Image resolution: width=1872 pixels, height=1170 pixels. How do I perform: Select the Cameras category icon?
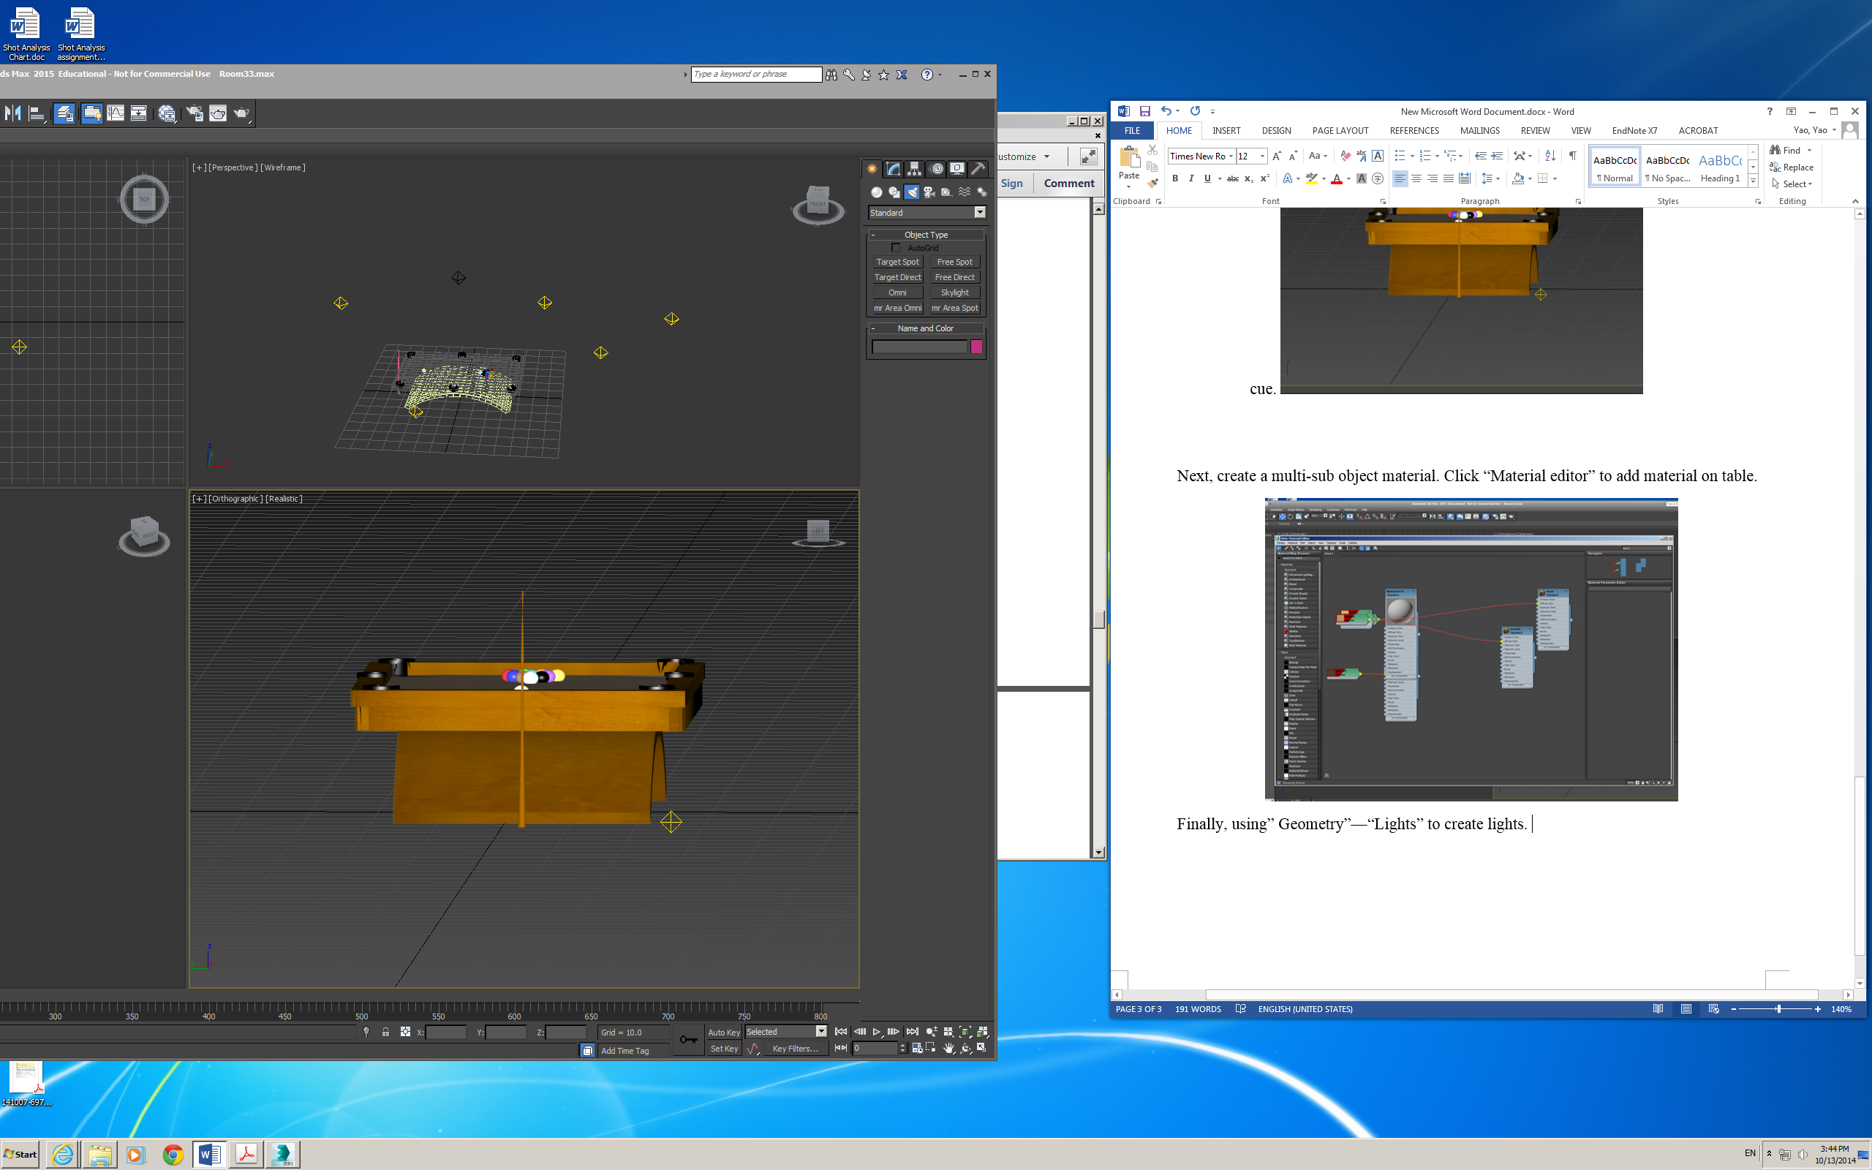929,192
